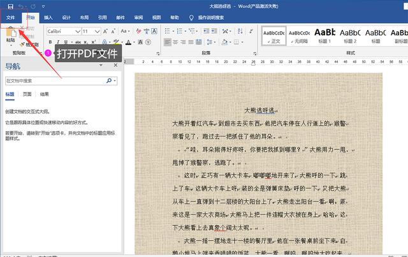Click the magnifier icon in the navigation search box
This screenshot has height=257, width=408.
pos(109,81)
